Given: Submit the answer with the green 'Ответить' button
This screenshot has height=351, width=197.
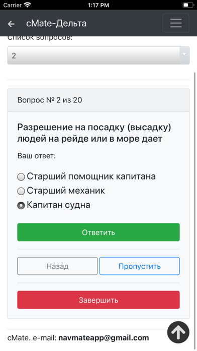Looking at the screenshot, I should (98, 232).
